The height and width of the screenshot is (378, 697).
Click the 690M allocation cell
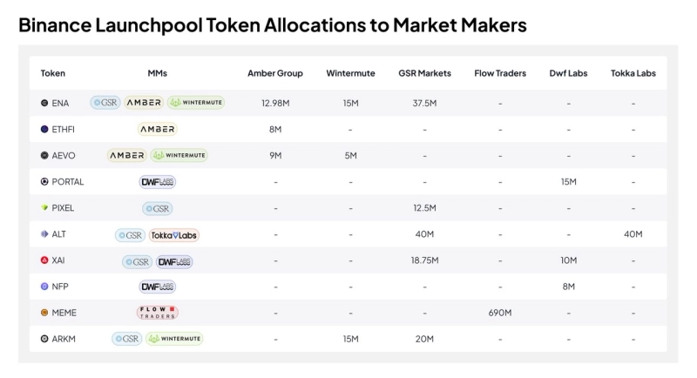click(500, 313)
